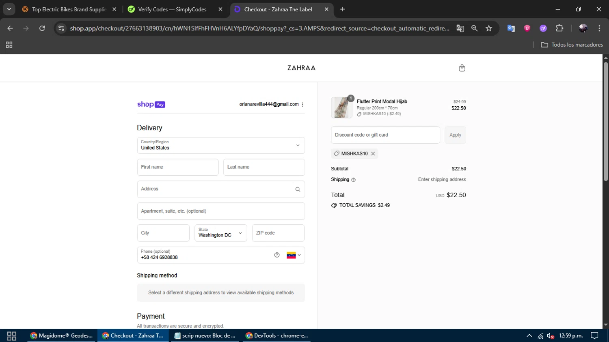Open the Google Translate extension
Viewport: 609px width, 342px height.
coord(511,28)
